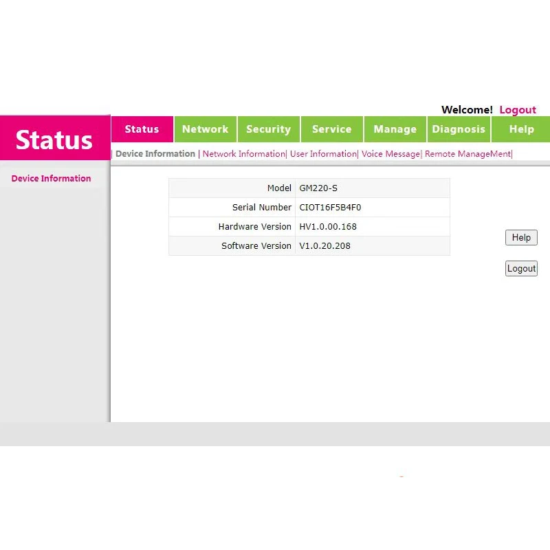550x550 pixels.
Task: Select Device Information submenu link
Action: click(x=155, y=153)
